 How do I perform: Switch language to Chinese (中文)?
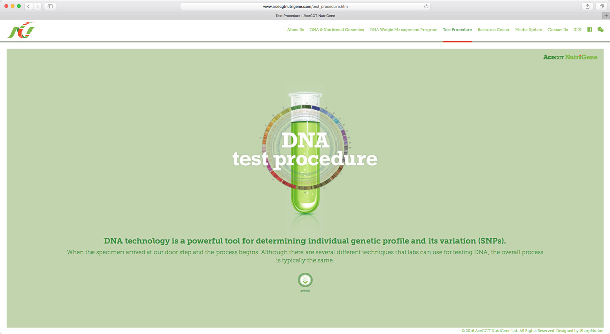click(577, 30)
